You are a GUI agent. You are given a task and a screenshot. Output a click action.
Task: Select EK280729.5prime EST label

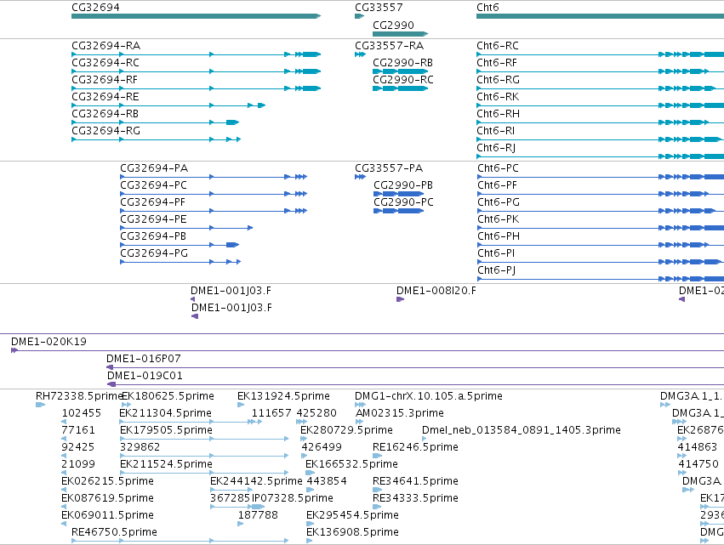(347, 430)
